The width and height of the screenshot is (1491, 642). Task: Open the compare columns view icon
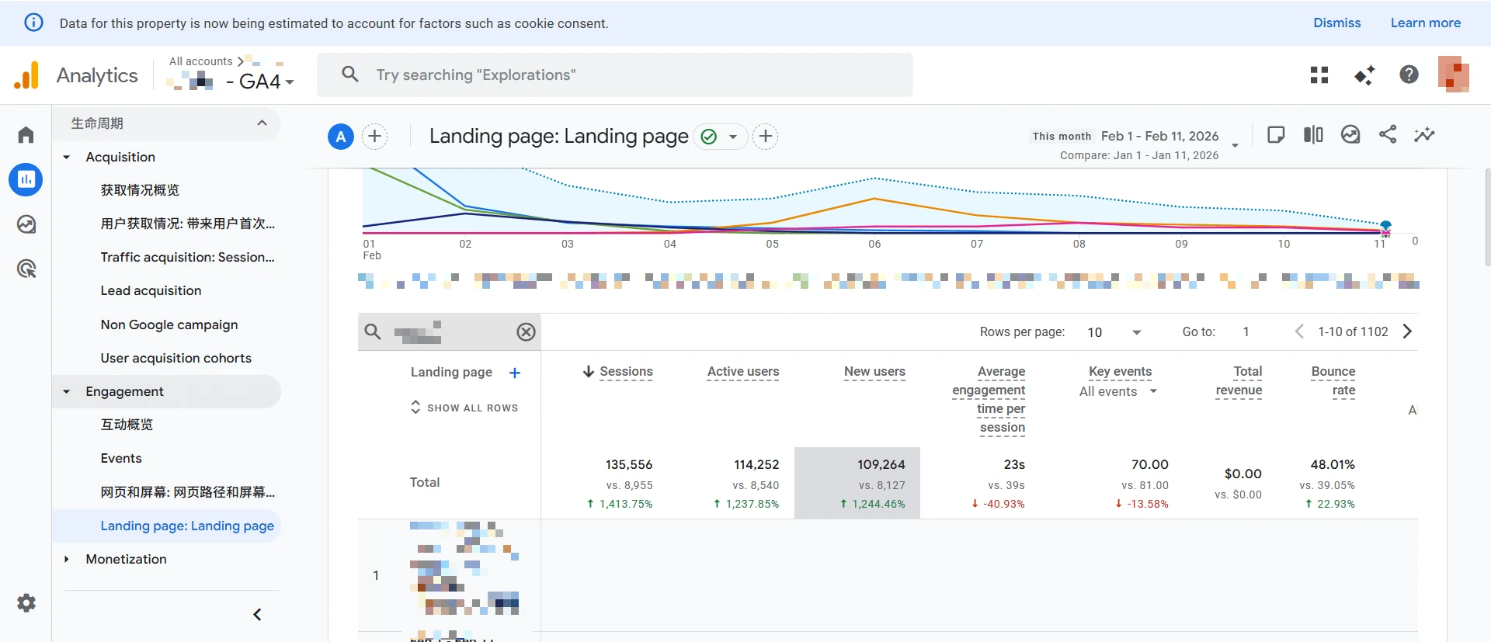click(1313, 135)
